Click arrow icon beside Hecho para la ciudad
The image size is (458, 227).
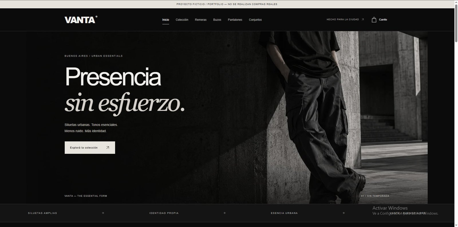363,20
